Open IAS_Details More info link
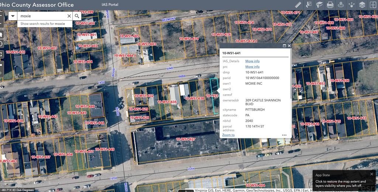Image resolution: width=378 pixels, height=192 pixels. pos(252,61)
